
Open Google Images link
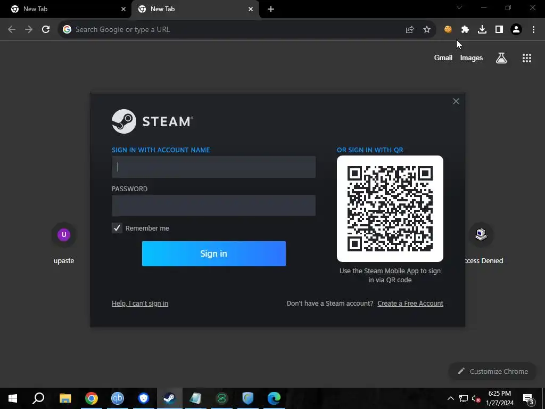tap(472, 58)
